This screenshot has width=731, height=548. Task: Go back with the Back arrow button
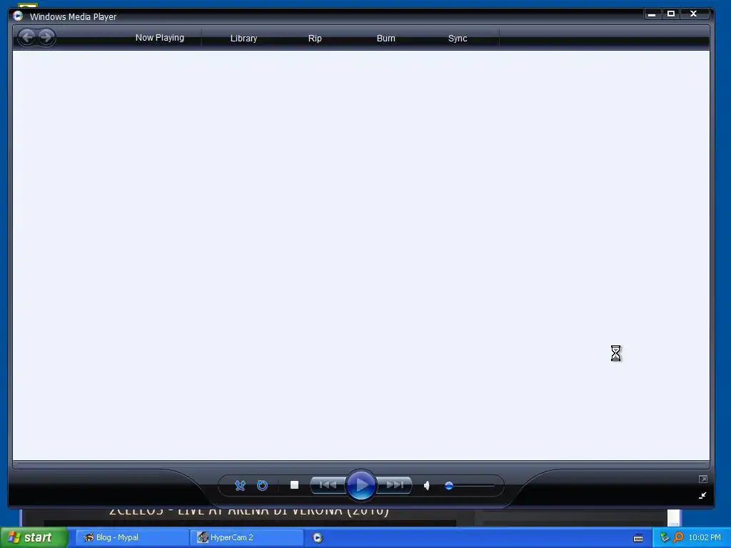click(x=27, y=37)
